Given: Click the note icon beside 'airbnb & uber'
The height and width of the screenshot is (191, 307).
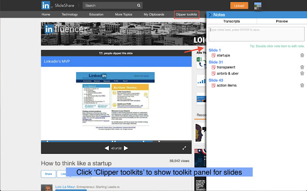Looking at the screenshot, I should [213, 74].
